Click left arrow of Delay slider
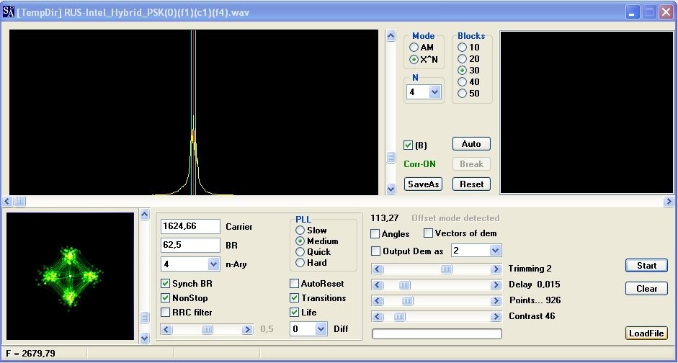 click(x=377, y=285)
